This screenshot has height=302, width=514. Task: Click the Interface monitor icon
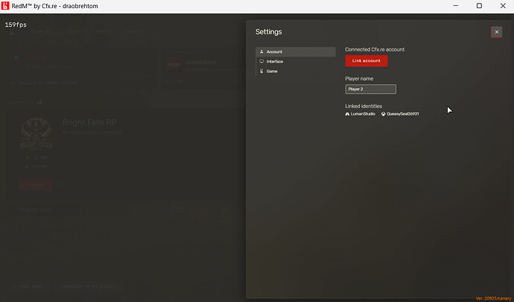point(261,61)
